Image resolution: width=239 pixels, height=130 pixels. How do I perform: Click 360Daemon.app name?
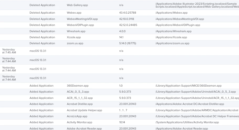[78, 86]
